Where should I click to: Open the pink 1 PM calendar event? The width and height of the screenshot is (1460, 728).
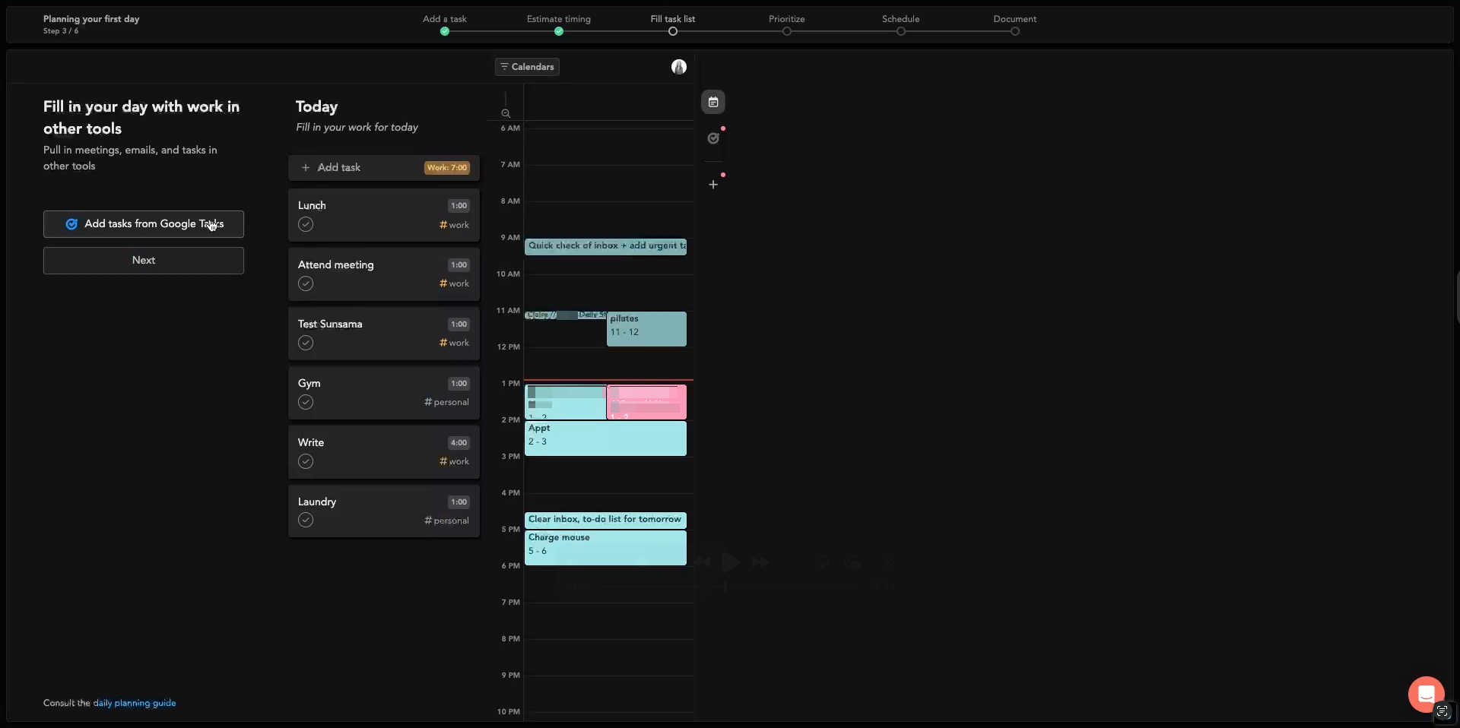coord(646,402)
